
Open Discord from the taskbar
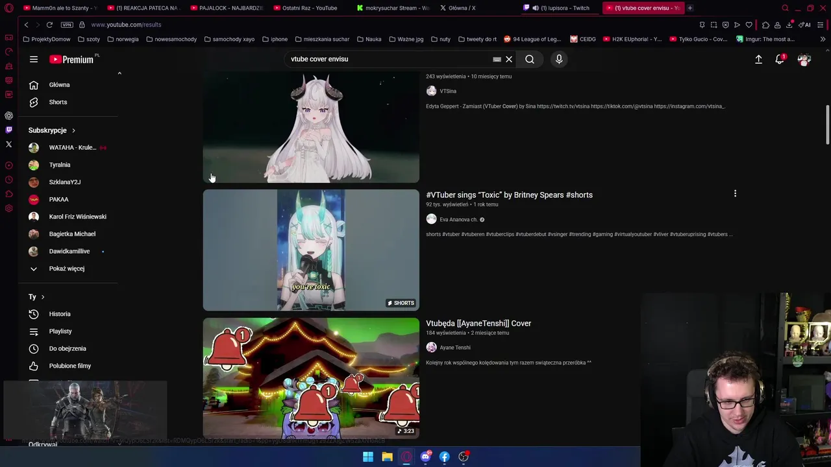pos(425,457)
